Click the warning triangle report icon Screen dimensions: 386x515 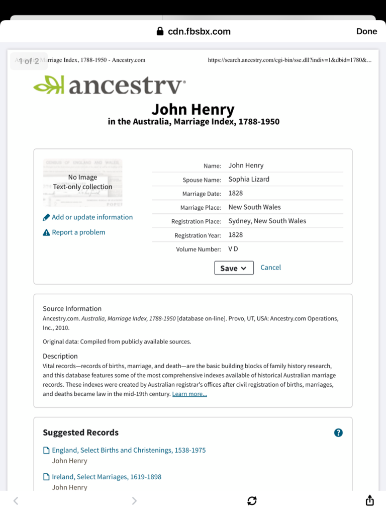[47, 232]
